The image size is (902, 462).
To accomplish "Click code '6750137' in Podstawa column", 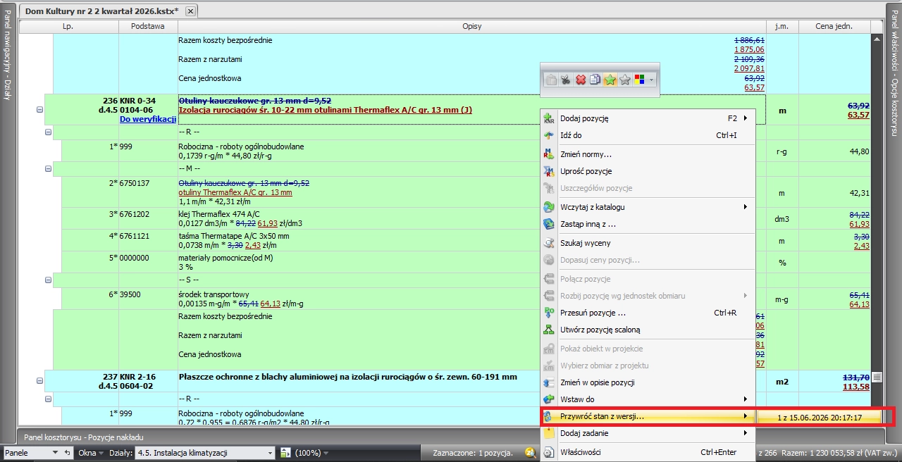I will coord(135,183).
